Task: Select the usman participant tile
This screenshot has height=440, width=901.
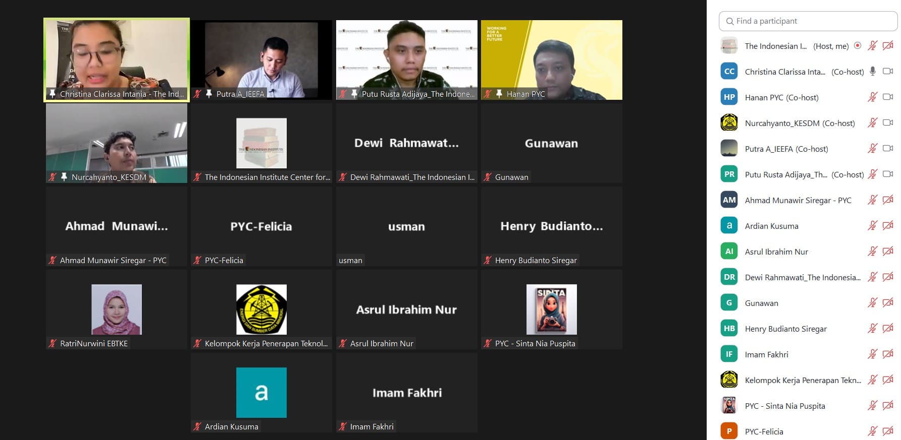Action: tap(407, 226)
